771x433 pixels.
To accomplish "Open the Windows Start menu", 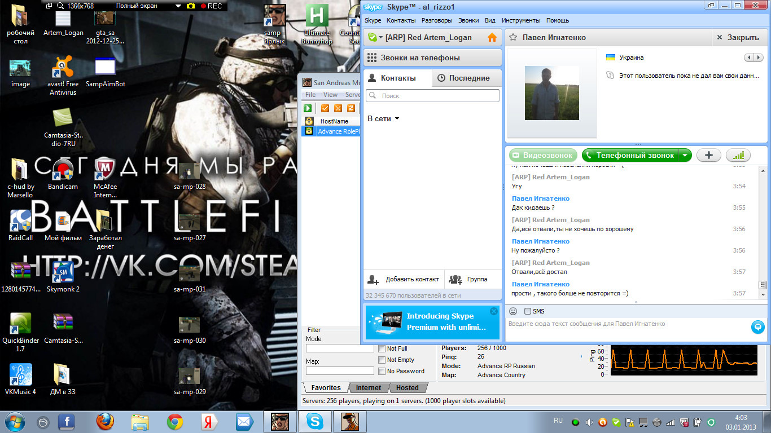I will 14,422.
